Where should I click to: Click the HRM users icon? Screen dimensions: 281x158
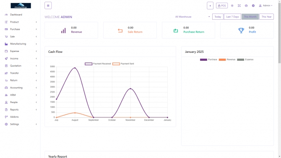click(x=6, y=95)
